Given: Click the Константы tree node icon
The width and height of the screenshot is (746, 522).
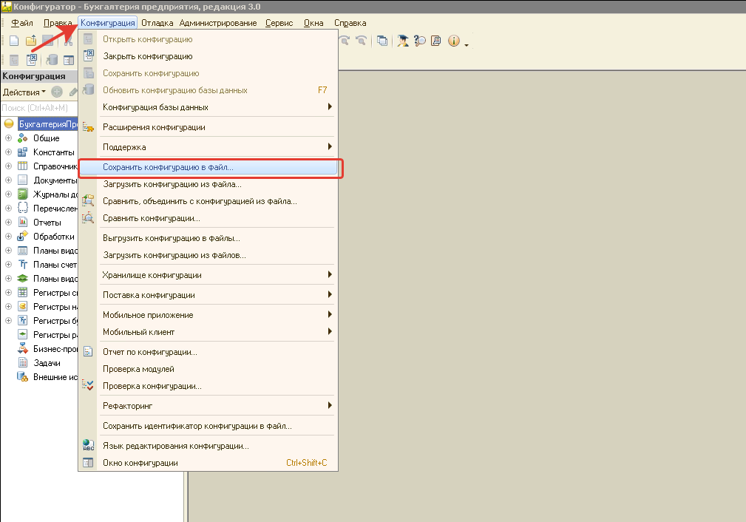Looking at the screenshot, I should click(23, 152).
